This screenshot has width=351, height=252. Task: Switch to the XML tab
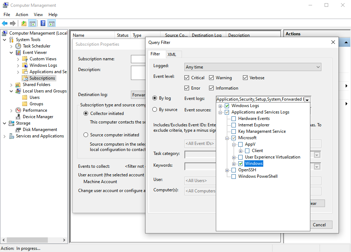pos(172,54)
